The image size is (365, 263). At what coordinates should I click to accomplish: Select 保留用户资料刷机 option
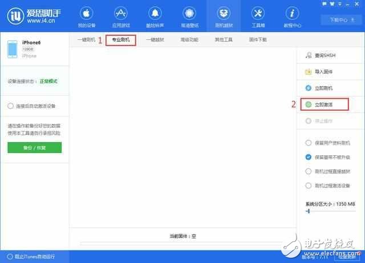pyautogui.click(x=308, y=143)
